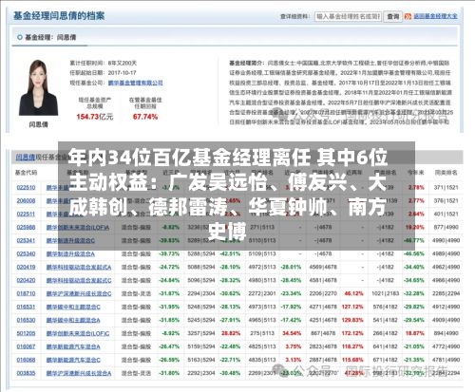Click the 129.83% return value
This screenshot has width=475, height=392.
tap(352, 321)
